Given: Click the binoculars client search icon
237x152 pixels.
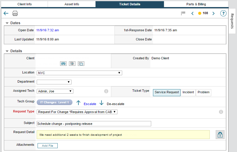Looking at the screenshot, I should click(63, 63).
